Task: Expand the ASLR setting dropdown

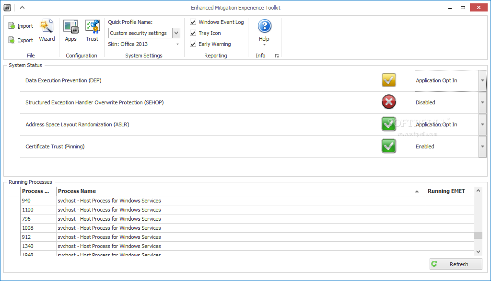Action: click(482, 124)
